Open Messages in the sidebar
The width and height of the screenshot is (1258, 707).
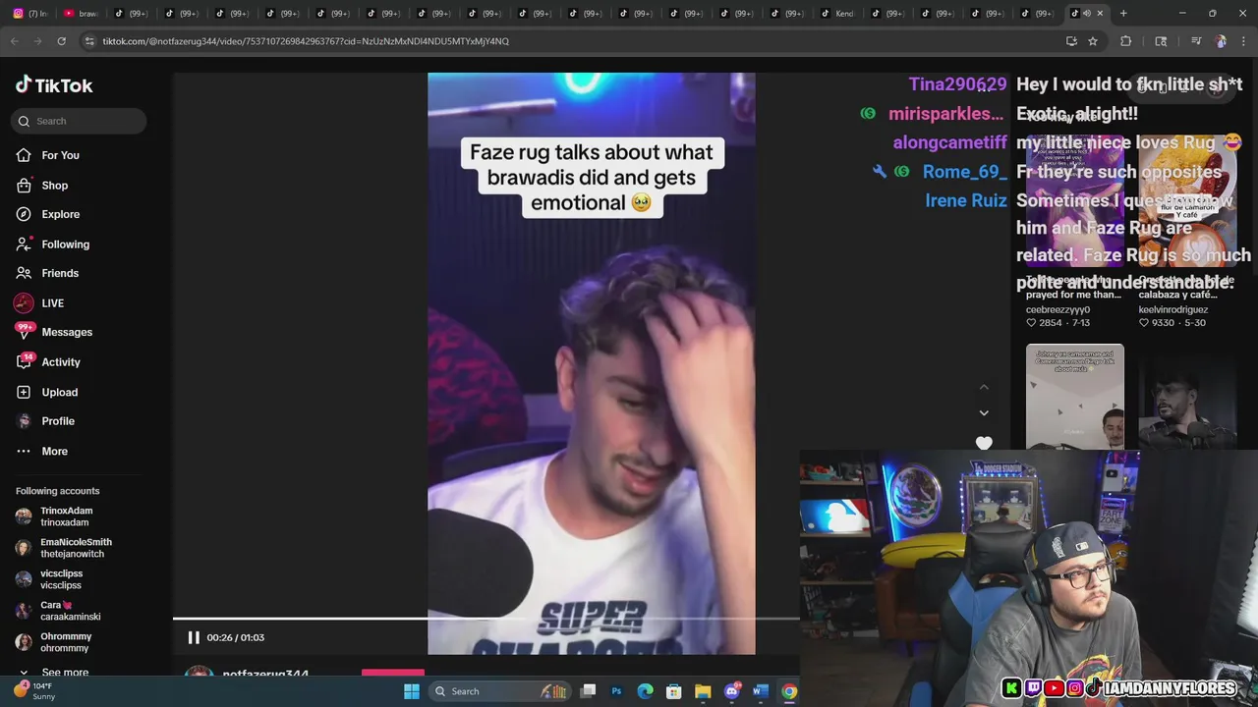pos(67,332)
